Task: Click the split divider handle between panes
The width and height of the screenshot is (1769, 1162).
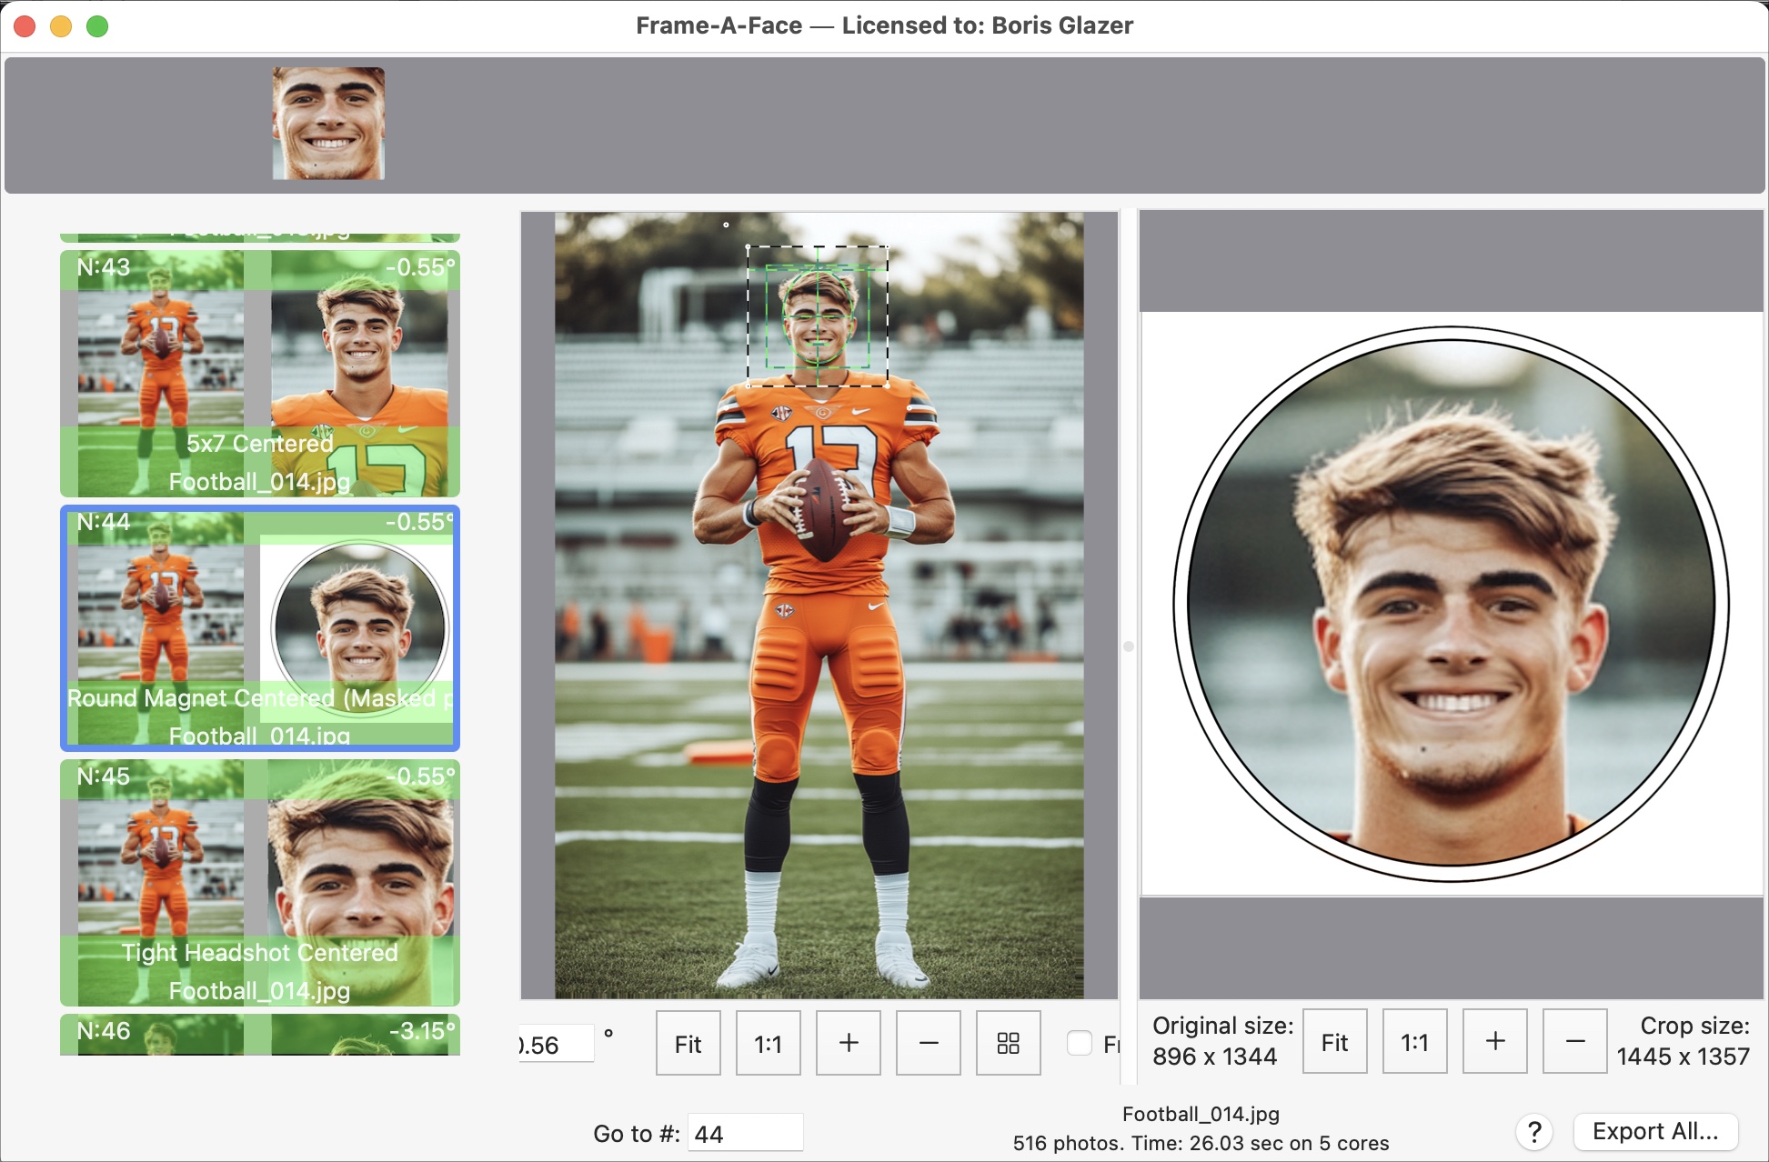Action: [x=1129, y=646]
